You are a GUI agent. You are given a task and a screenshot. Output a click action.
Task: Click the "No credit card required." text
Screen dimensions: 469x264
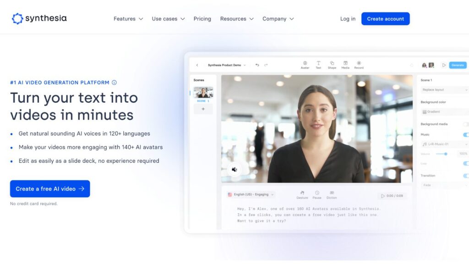tap(34, 204)
